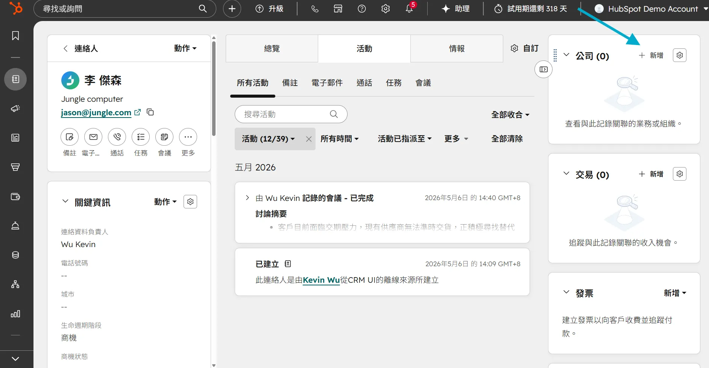Open settings gear of 關鍵資訊 card
This screenshot has height=368, width=709.
(x=190, y=202)
